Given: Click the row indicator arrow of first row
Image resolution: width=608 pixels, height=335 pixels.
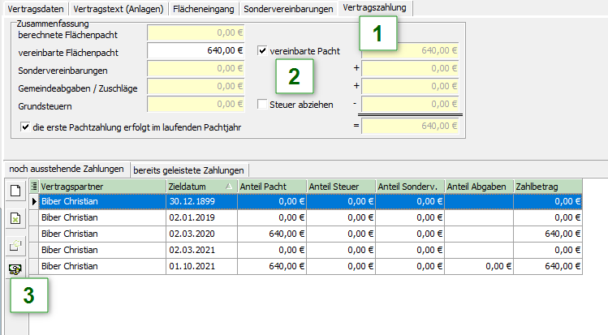Looking at the screenshot, I should pos(33,201).
